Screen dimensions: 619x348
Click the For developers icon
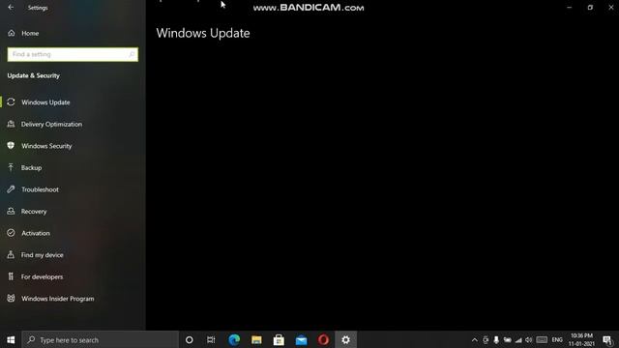coord(11,276)
